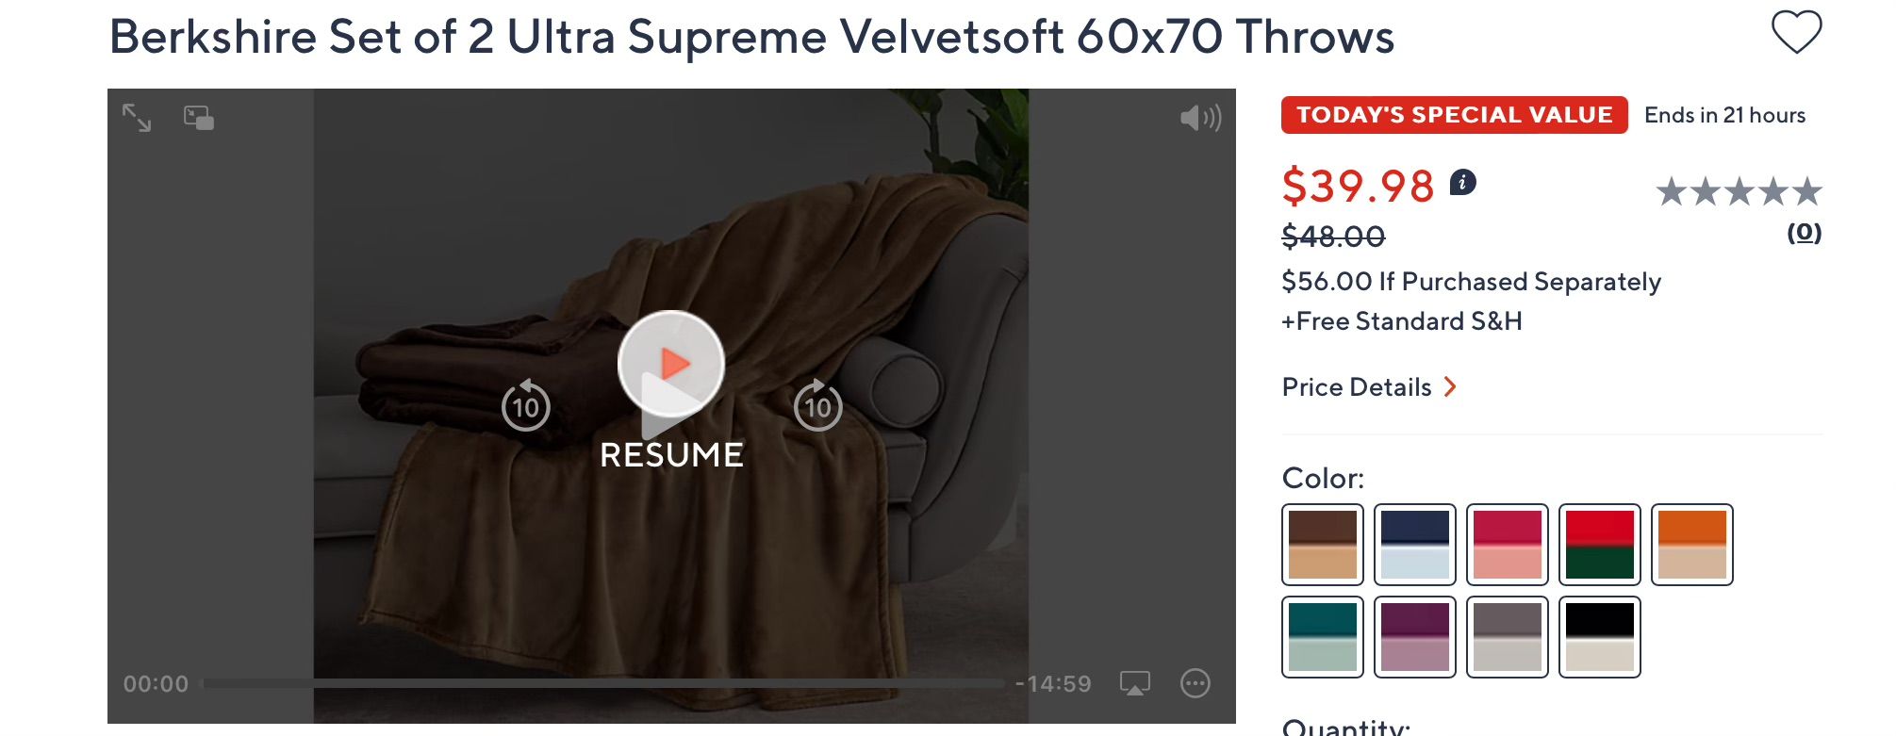The width and height of the screenshot is (1896, 736).
Task: Expand Price Details
Action: (x=1369, y=387)
